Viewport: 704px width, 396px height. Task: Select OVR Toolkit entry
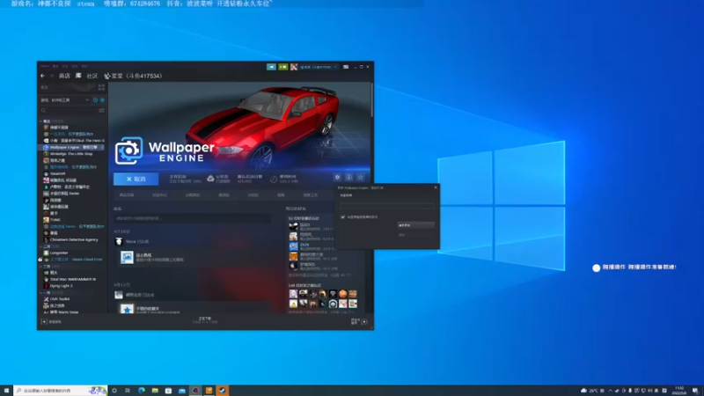60,299
